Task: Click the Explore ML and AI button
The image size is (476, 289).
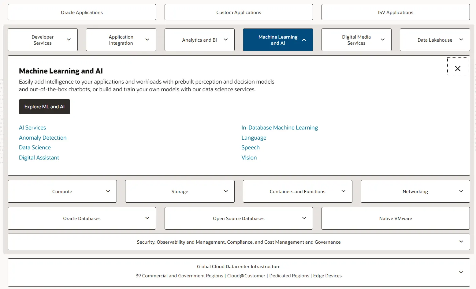Action: pos(44,107)
